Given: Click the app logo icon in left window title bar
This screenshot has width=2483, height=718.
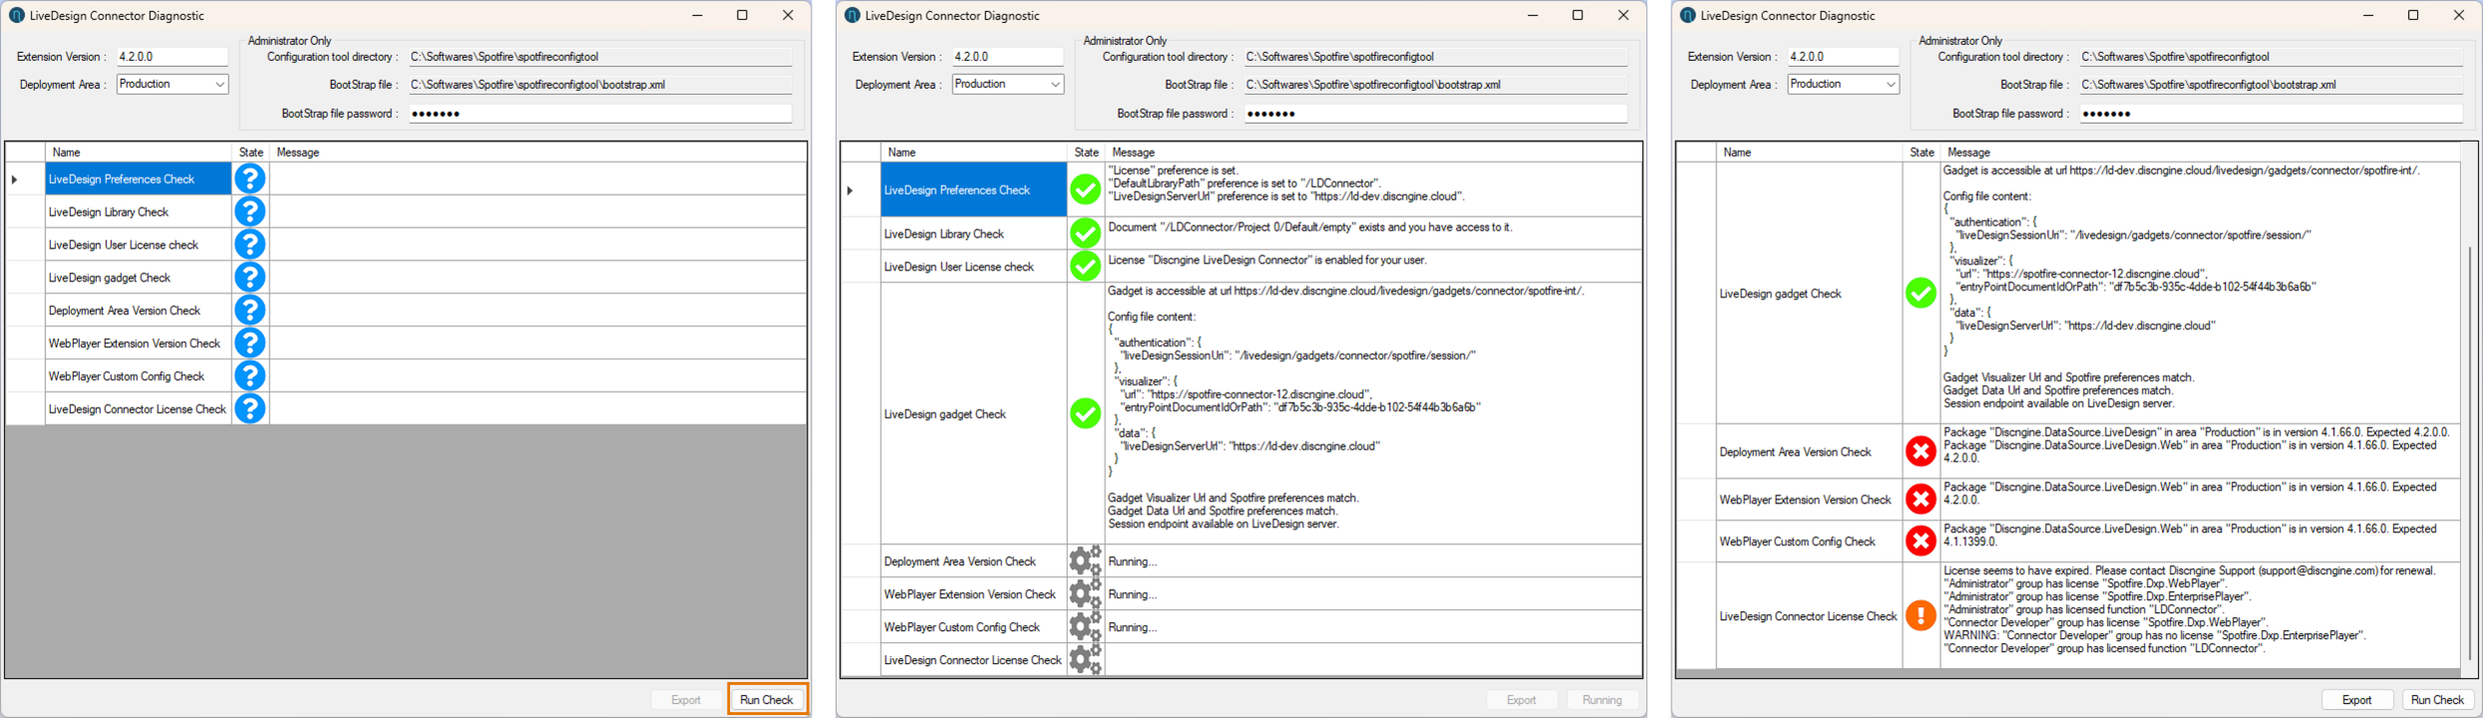Looking at the screenshot, I should tap(16, 15).
